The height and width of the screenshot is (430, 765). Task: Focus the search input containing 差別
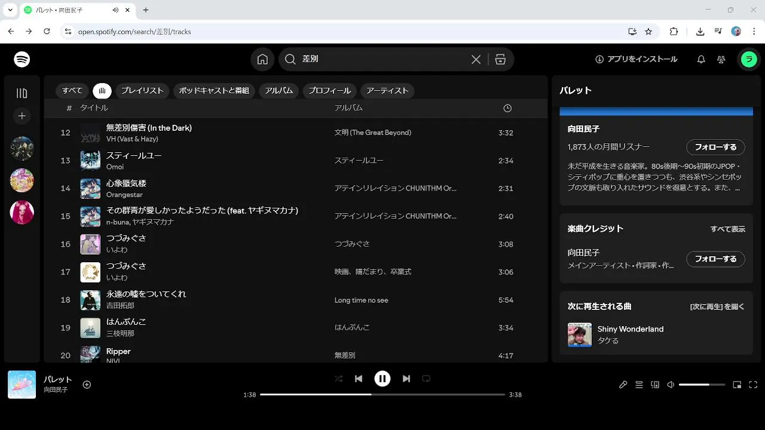tap(382, 59)
